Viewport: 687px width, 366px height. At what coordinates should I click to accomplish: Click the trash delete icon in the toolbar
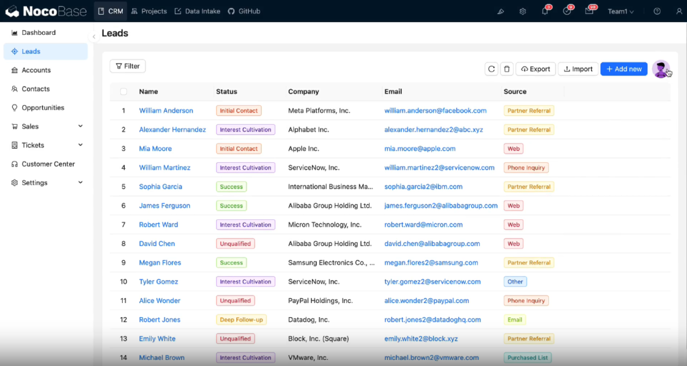507,69
